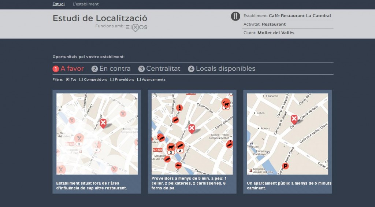This screenshot has height=207, width=375.
Task: Click the Estudi navigation link
Action: click(59, 4)
